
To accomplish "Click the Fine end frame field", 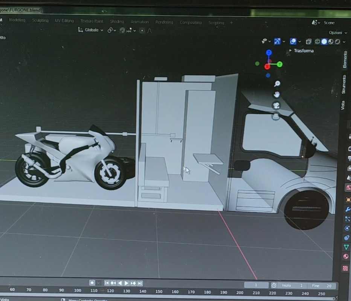I will click(x=323, y=286).
